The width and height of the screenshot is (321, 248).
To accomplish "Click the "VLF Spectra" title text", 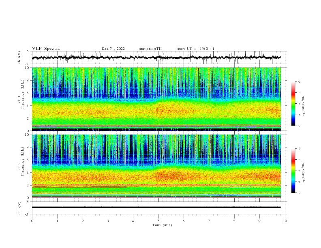I will click(x=46, y=49).
